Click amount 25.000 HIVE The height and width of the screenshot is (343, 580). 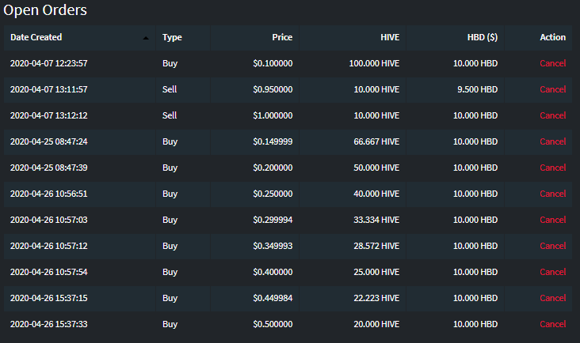coord(376,272)
